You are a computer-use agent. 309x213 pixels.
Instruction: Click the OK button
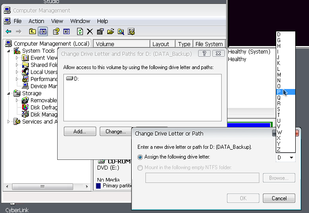[243, 198]
